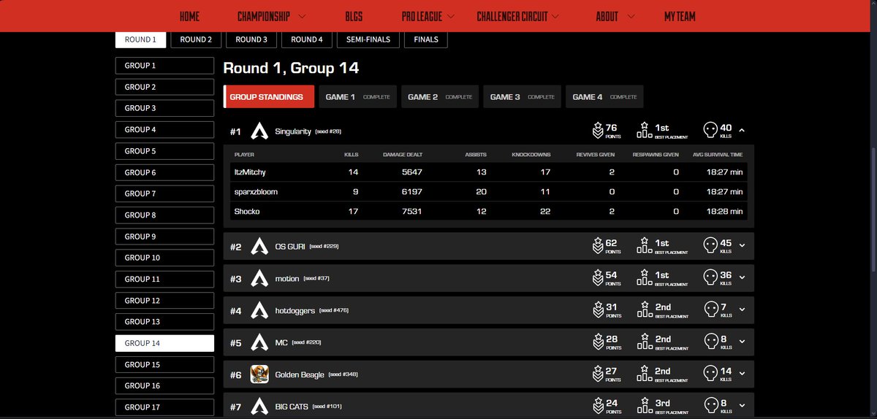Select Group 13 in the sidebar
The height and width of the screenshot is (419, 877).
(x=164, y=322)
